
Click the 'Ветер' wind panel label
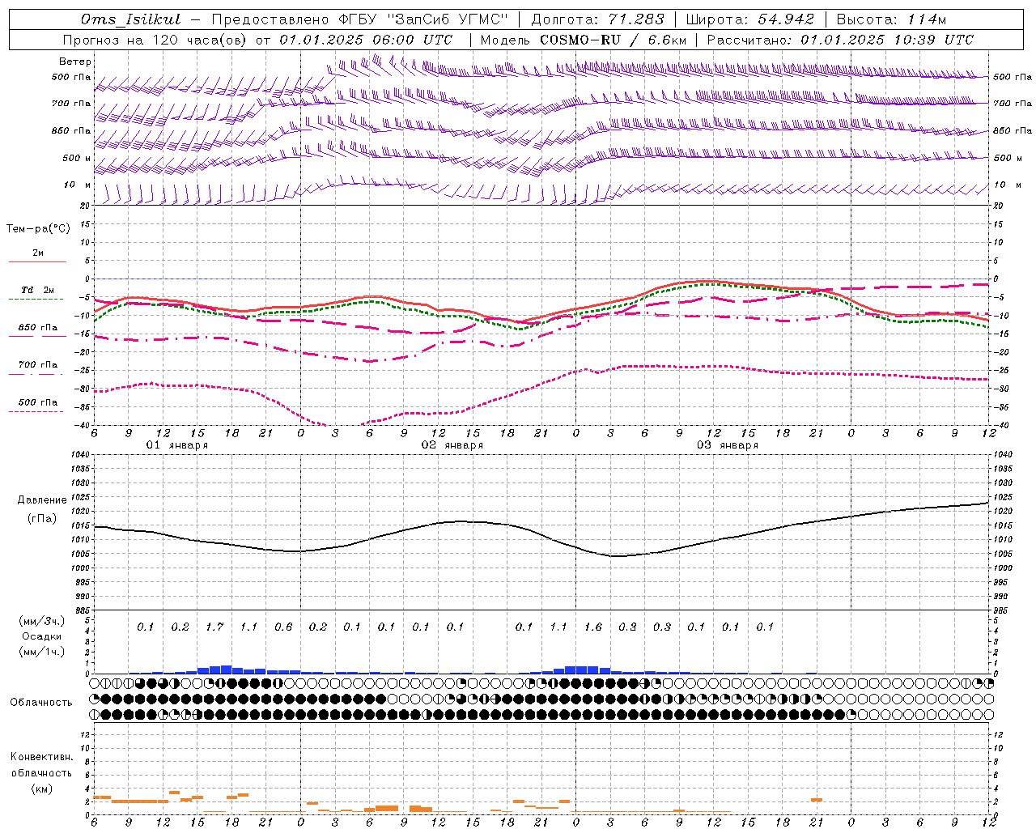[x=75, y=62]
